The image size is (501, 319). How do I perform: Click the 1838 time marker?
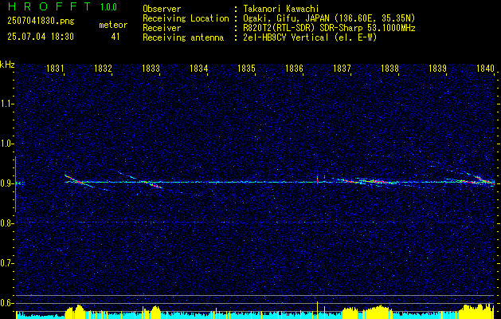click(389, 68)
